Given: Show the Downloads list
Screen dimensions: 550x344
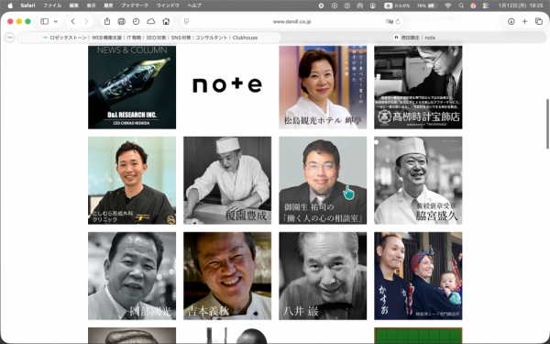Looking at the screenshot, I should coord(511,21).
